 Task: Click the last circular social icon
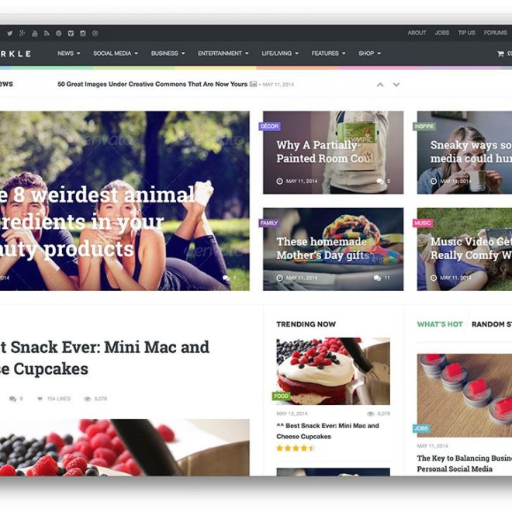95,33
